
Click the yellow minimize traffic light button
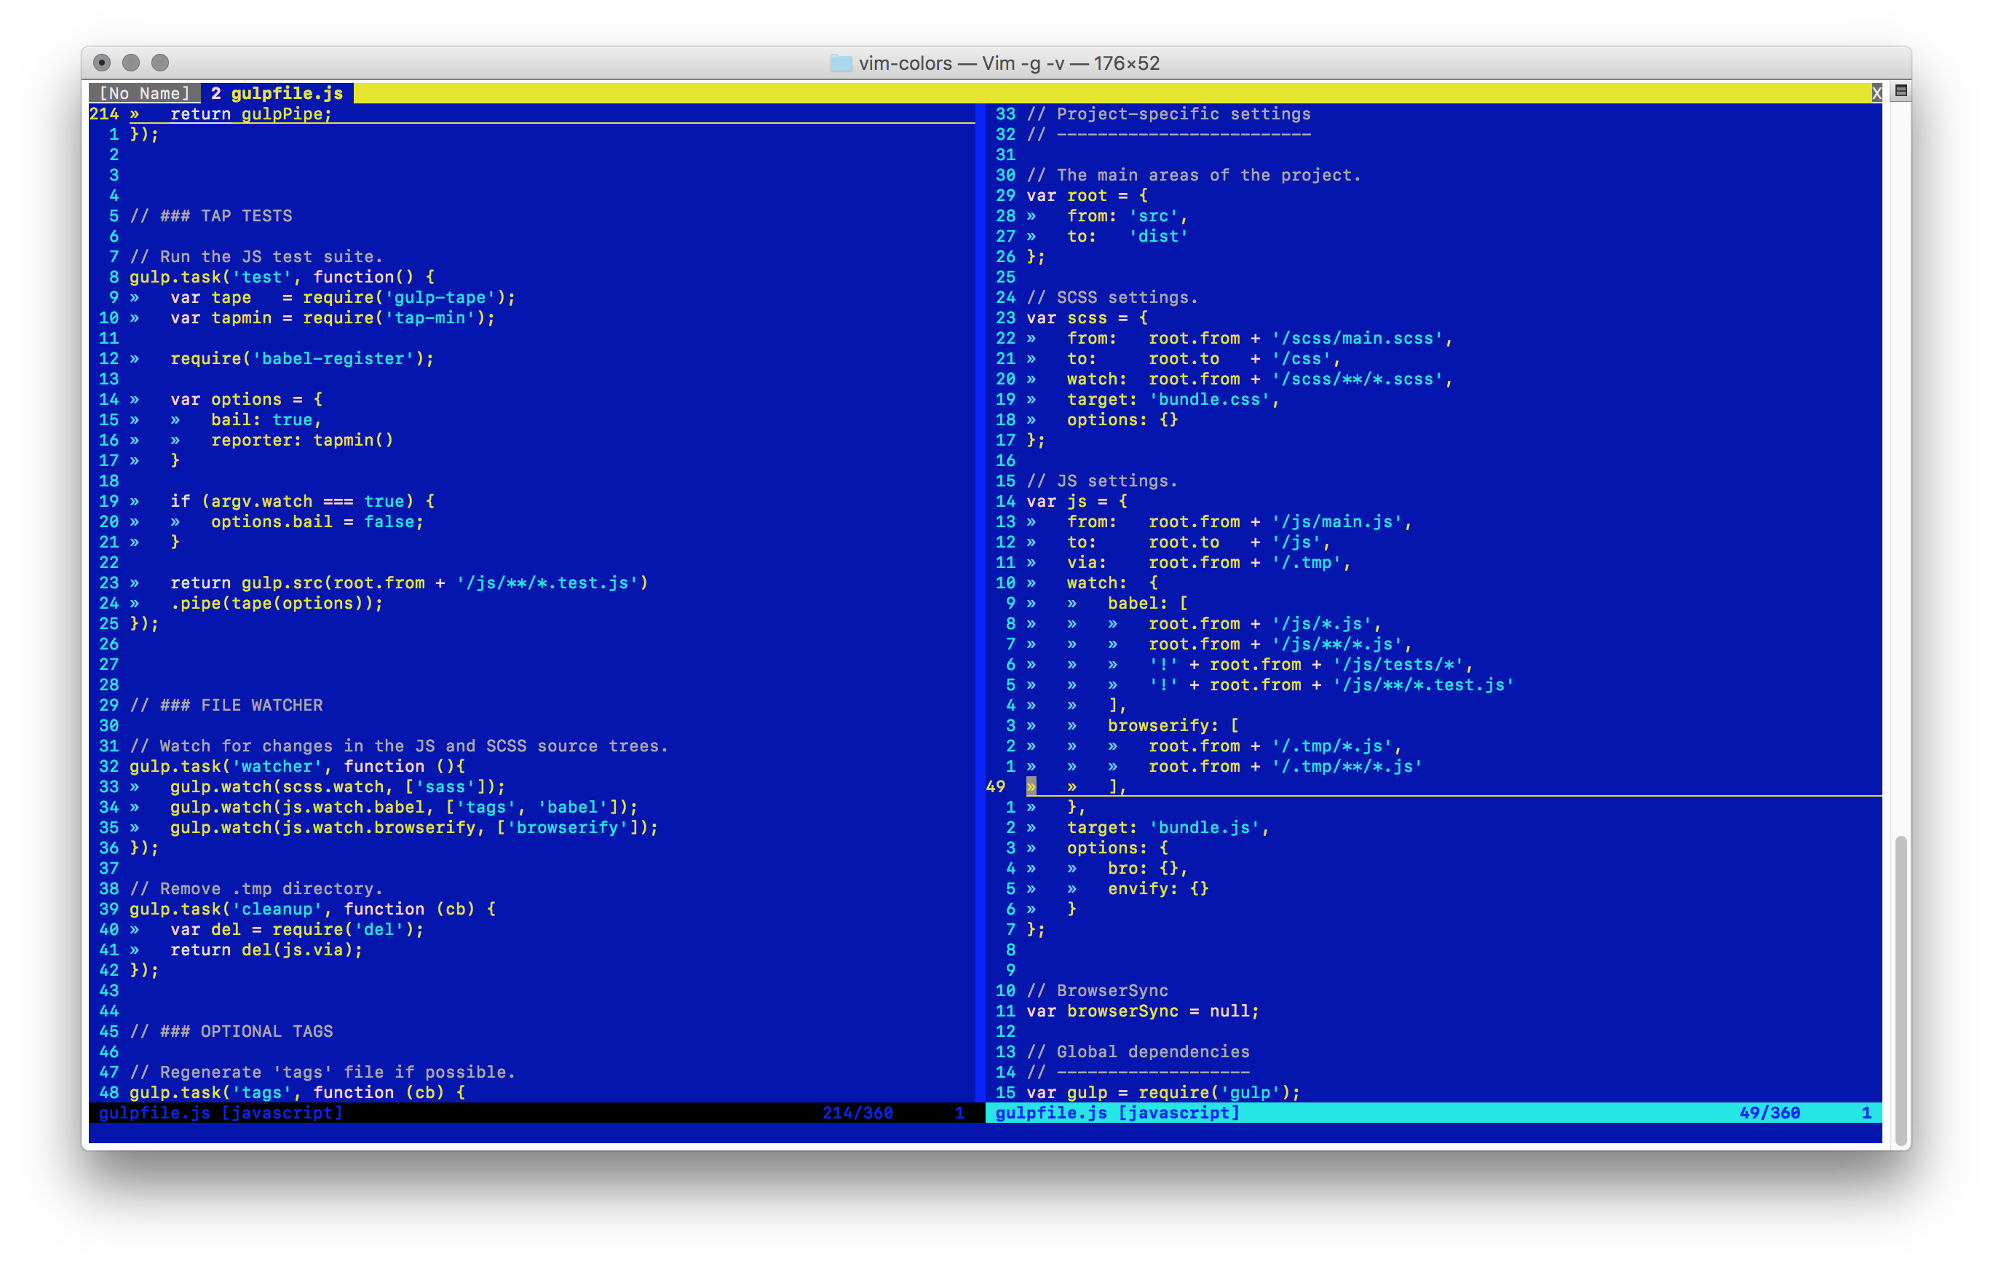[131, 61]
